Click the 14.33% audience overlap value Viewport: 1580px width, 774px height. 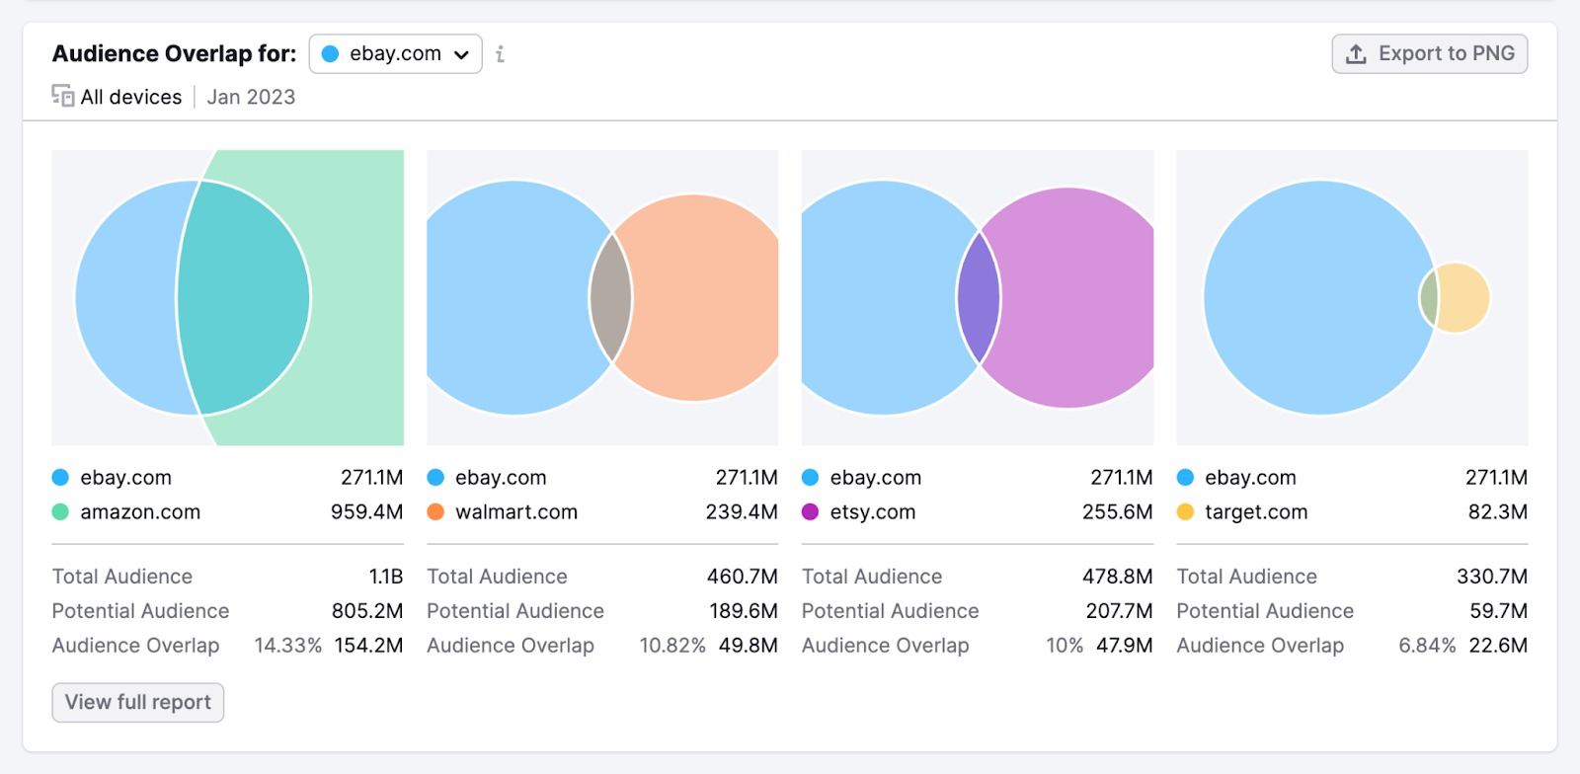pyautogui.click(x=287, y=646)
